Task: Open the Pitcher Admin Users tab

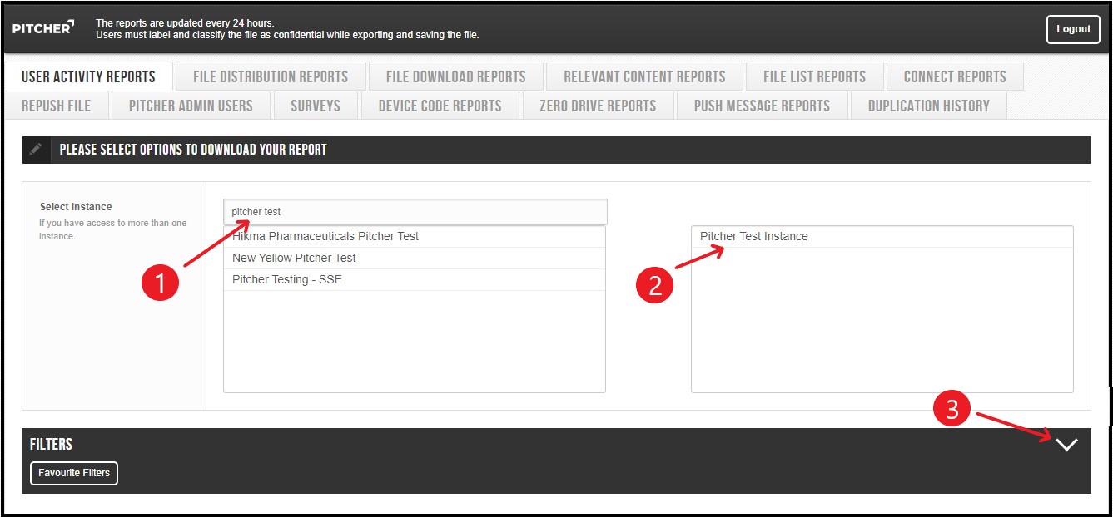Action: click(x=190, y=105)
